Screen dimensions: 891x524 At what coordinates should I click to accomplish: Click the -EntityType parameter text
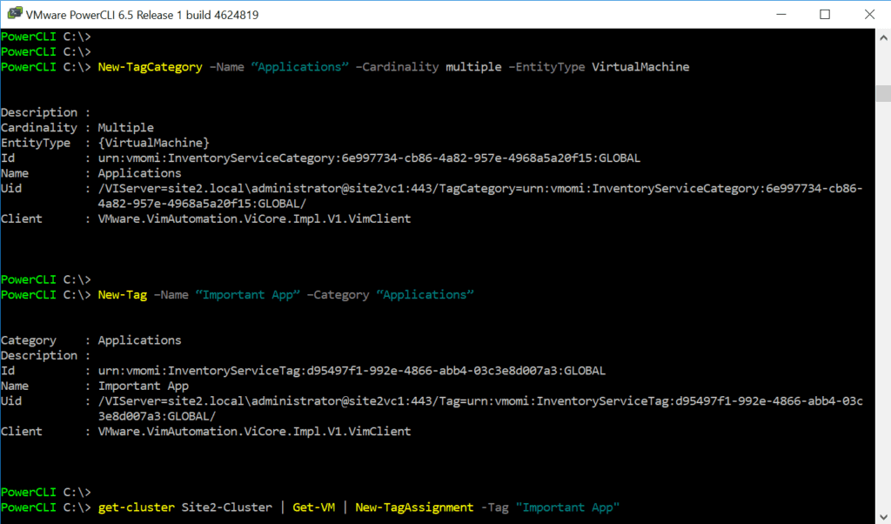546,67
